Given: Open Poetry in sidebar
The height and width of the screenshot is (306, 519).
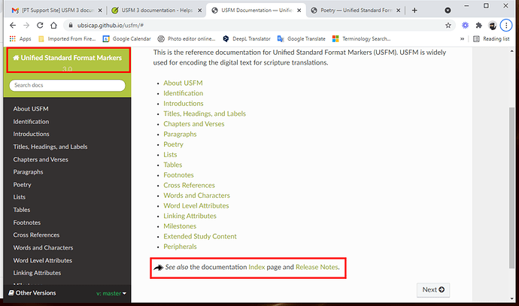Looking at the screenshot, I should coord(22,185).
